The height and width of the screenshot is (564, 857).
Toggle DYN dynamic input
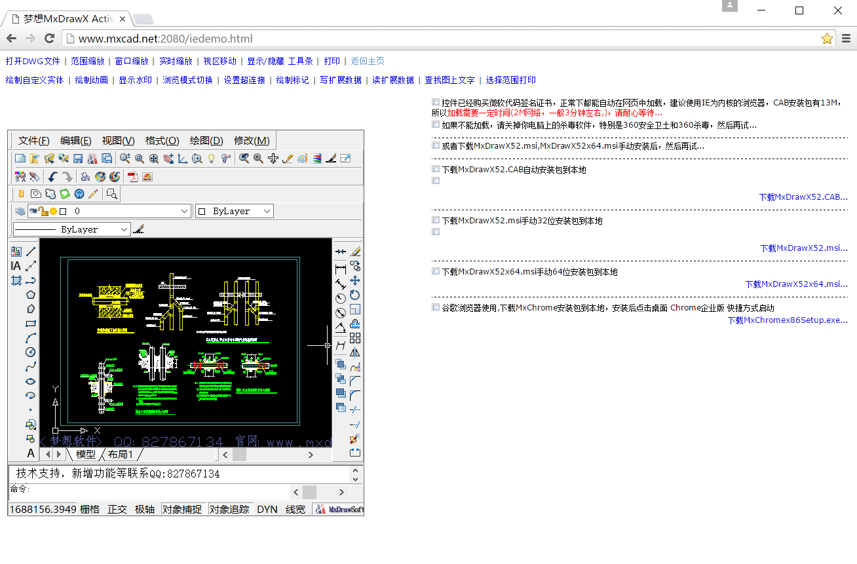tap(267, 510)
